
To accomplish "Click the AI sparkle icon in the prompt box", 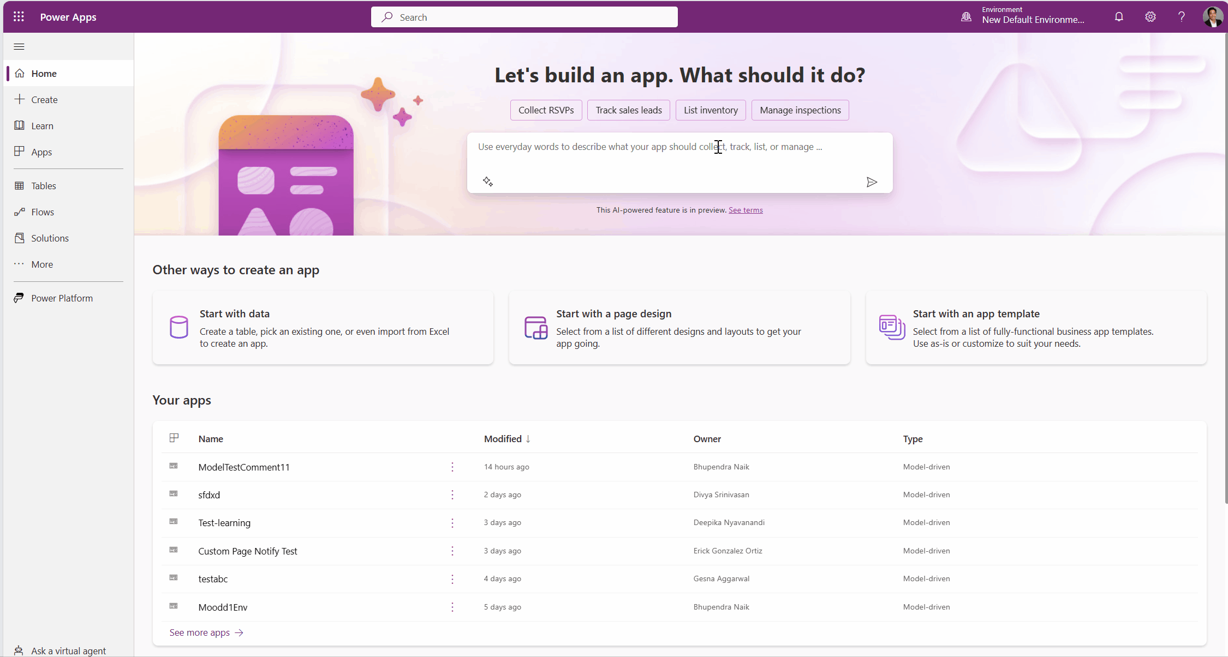I will (487, 180).
